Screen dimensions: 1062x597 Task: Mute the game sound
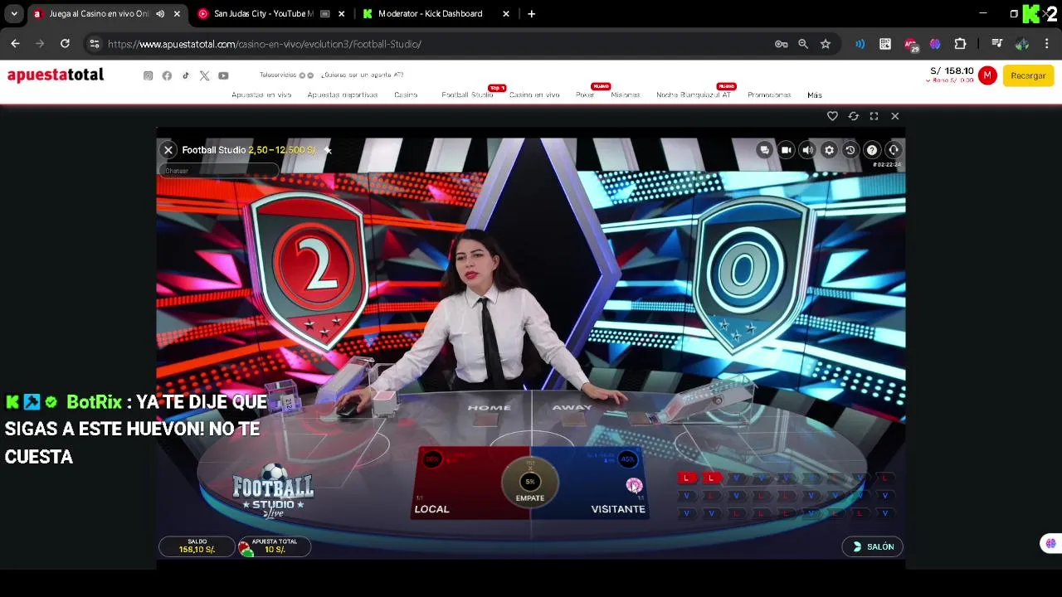tap(807, 150)
